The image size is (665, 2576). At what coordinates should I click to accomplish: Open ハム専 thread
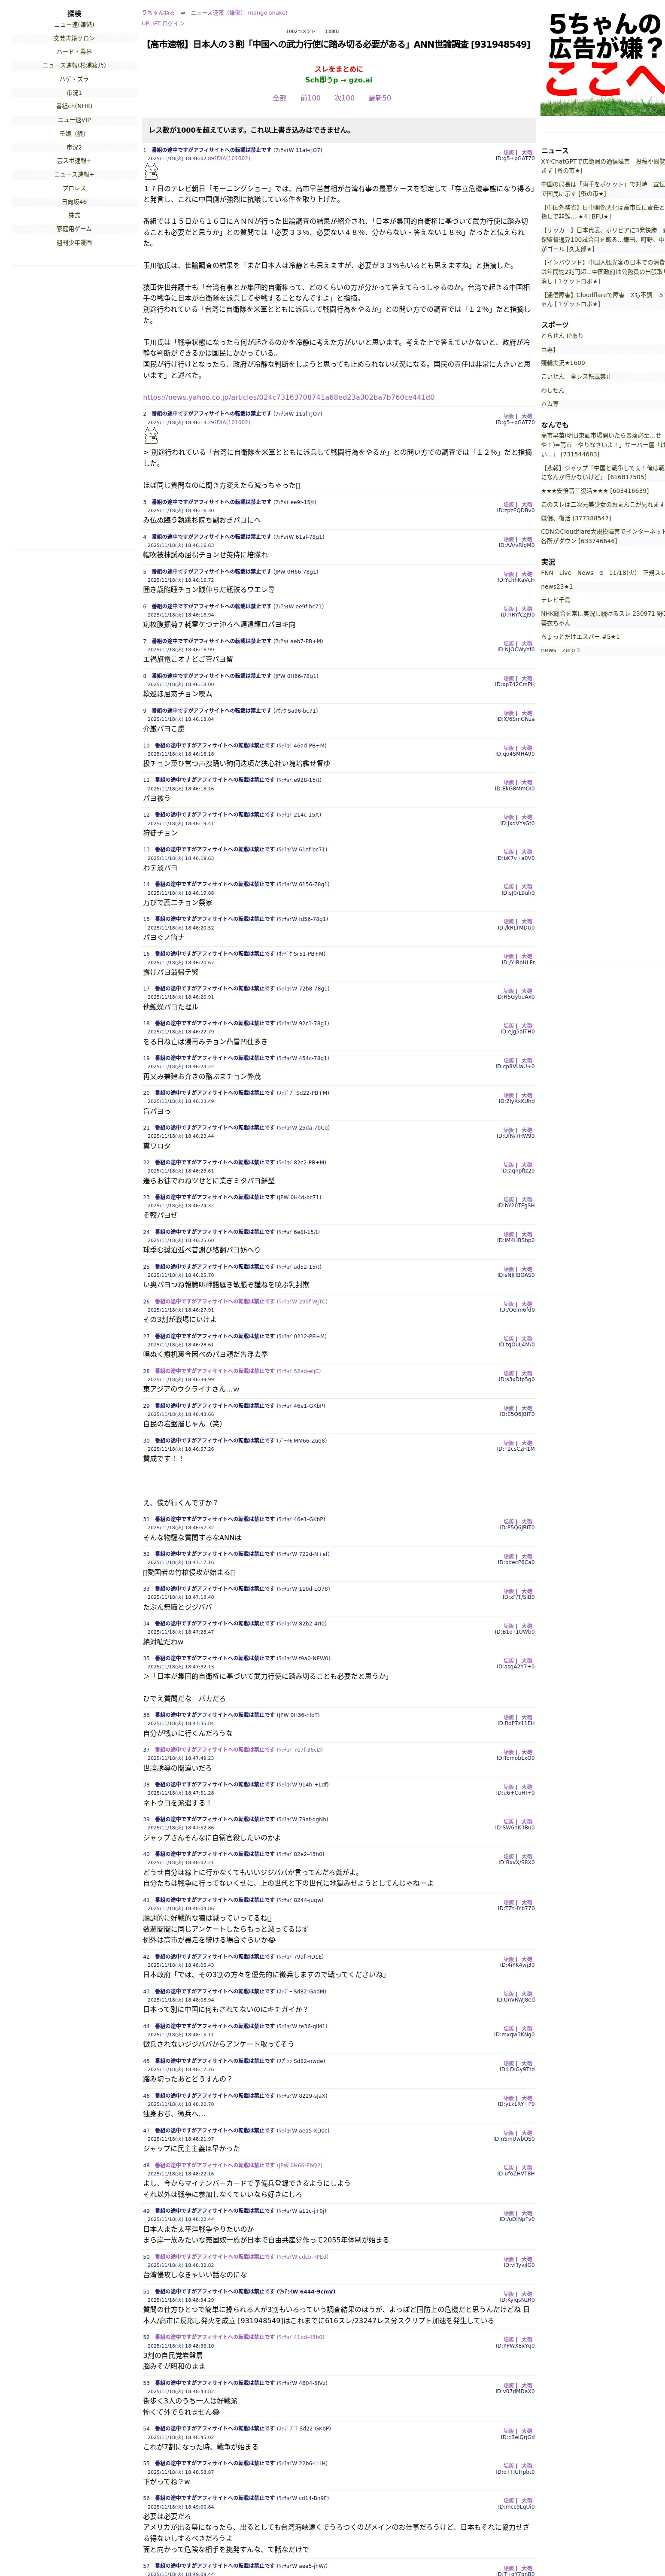(x=550, y=404)
